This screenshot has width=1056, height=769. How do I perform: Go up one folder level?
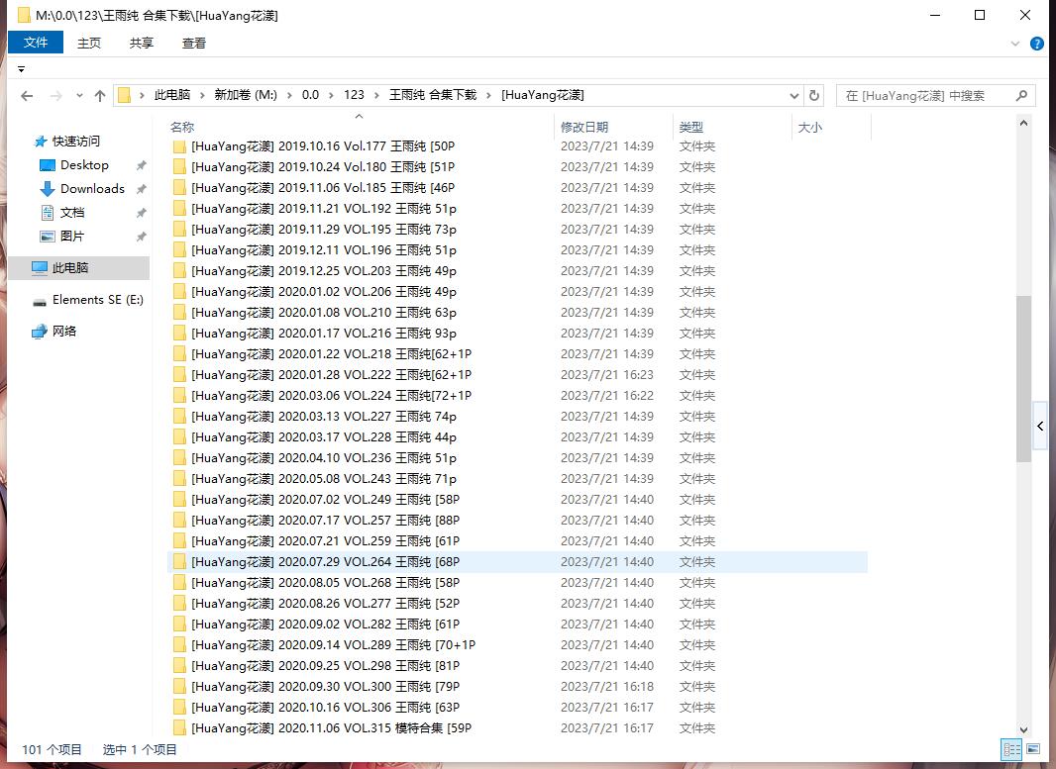pyautogui.click(x=100, y=96)
